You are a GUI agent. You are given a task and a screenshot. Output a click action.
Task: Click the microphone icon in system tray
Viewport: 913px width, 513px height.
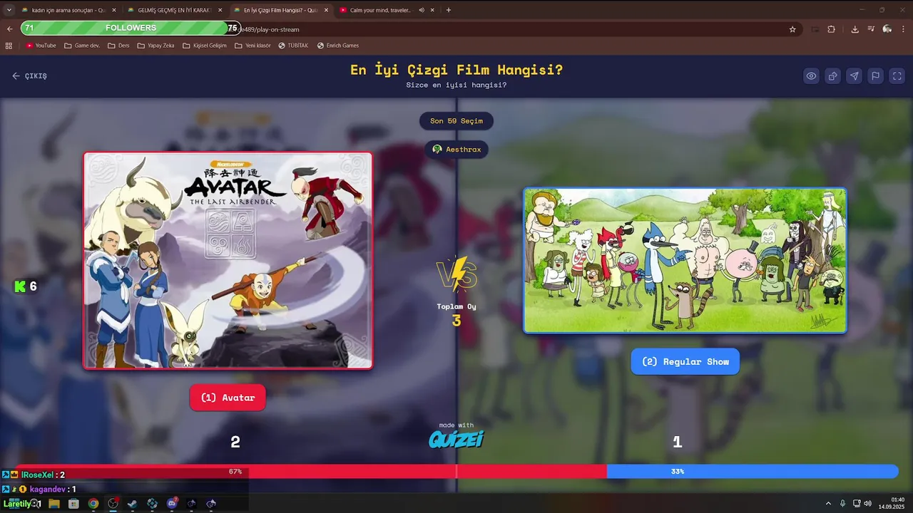842,504
